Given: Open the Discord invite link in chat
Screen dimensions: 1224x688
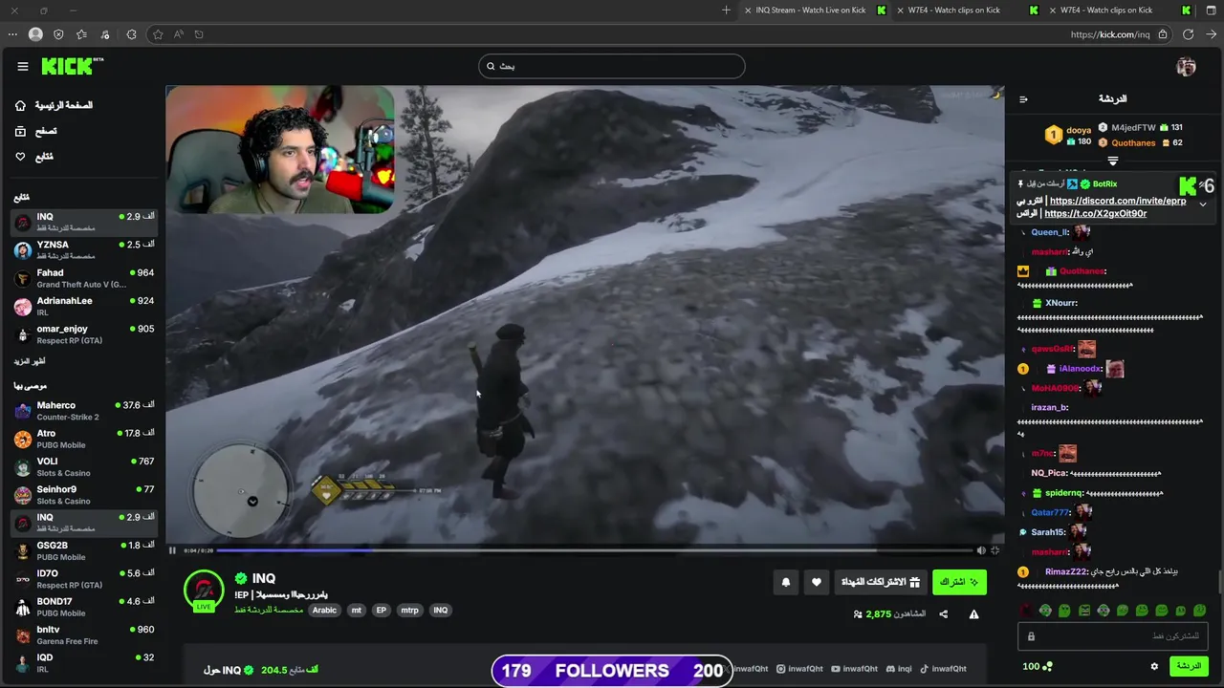Looking at the screenshot, I should 1117,201.
